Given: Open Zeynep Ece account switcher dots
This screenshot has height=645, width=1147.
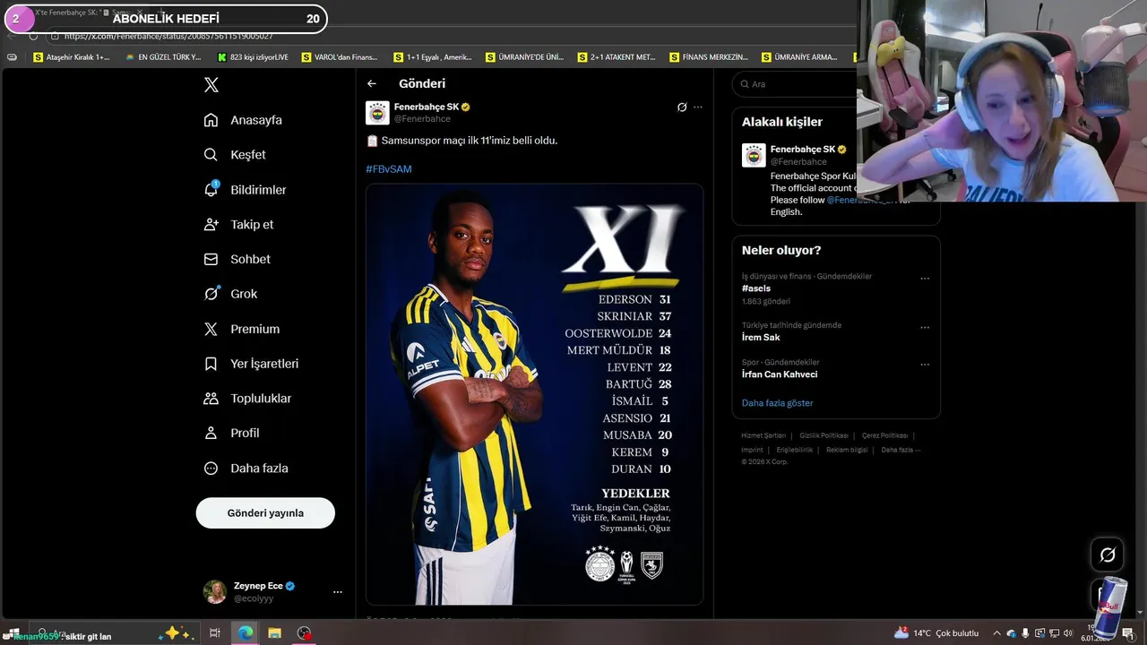Looking at the screenshot, I should tap(338, 592).
